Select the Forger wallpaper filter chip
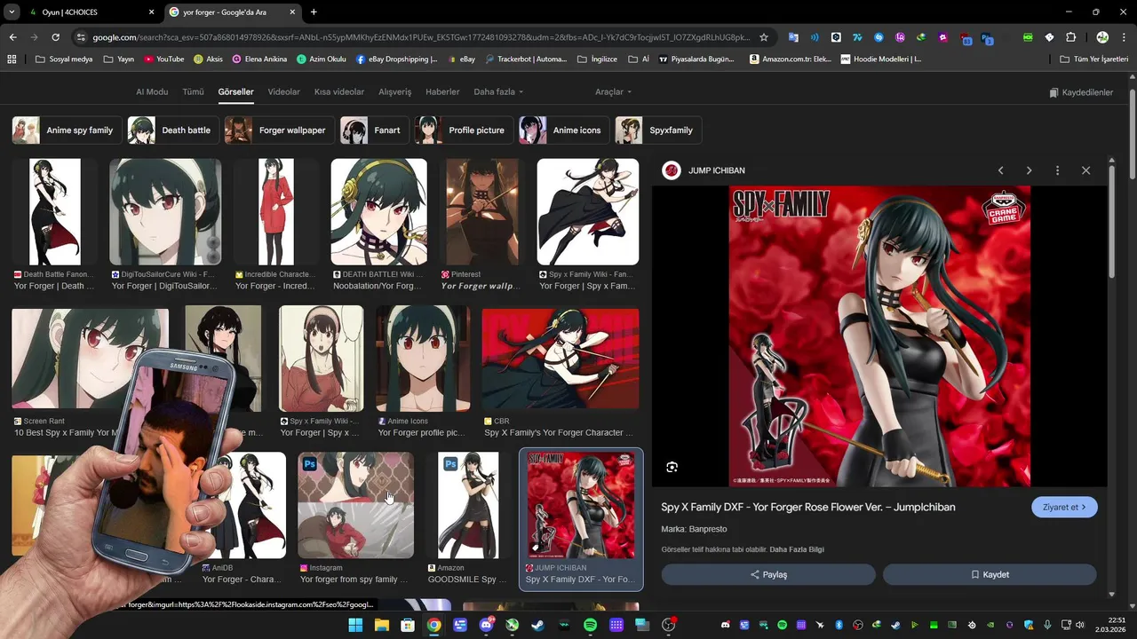The image size is (1137, 639). 279,130
